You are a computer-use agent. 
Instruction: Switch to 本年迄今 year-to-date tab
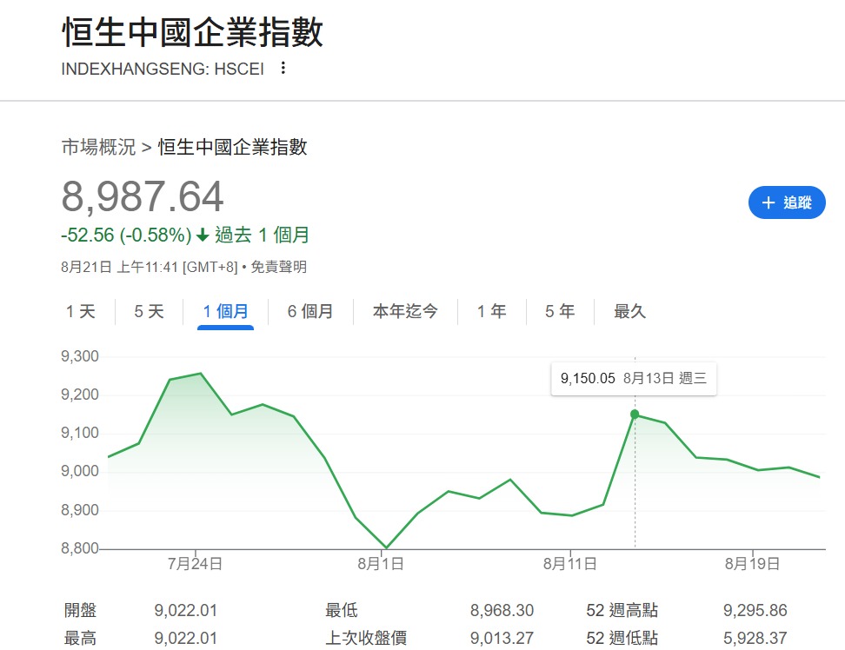click(405, 312)
